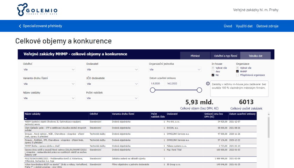The image size is (294, 168).
Task: Open the Počet nabídek dropdown
Action: tap(112, 98)
